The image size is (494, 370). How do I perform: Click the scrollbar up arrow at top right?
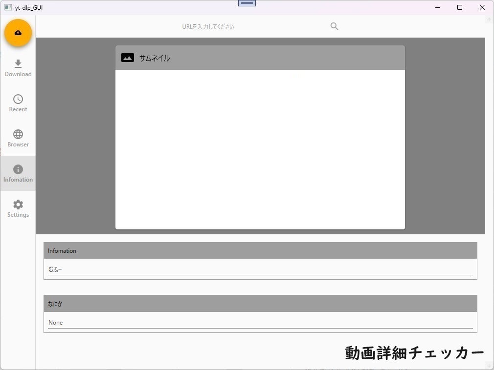click(488, 20)
